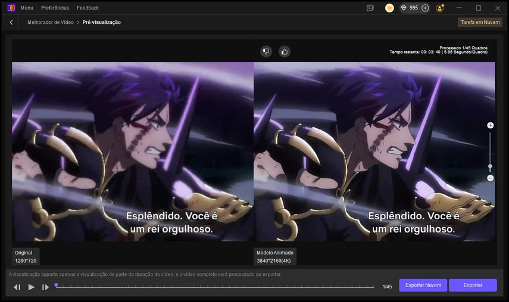Screen dimensions: 509x302
Task: Add more credits with plus icon
Action: 425,8
